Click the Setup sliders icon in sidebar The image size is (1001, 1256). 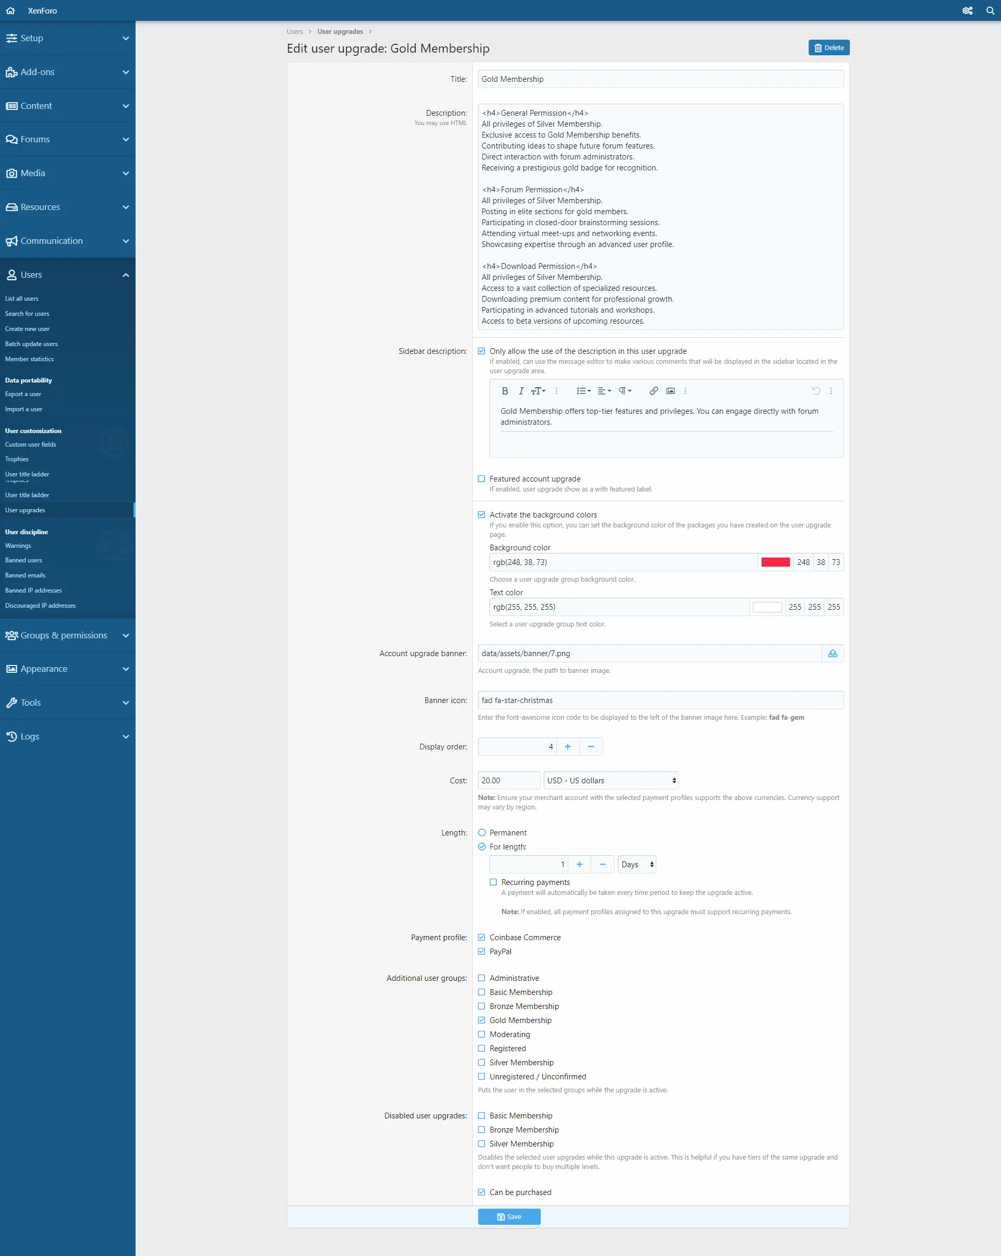[11, 38]
